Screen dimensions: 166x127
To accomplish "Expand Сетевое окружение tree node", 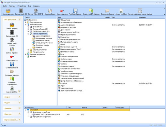I will (26, 54).
